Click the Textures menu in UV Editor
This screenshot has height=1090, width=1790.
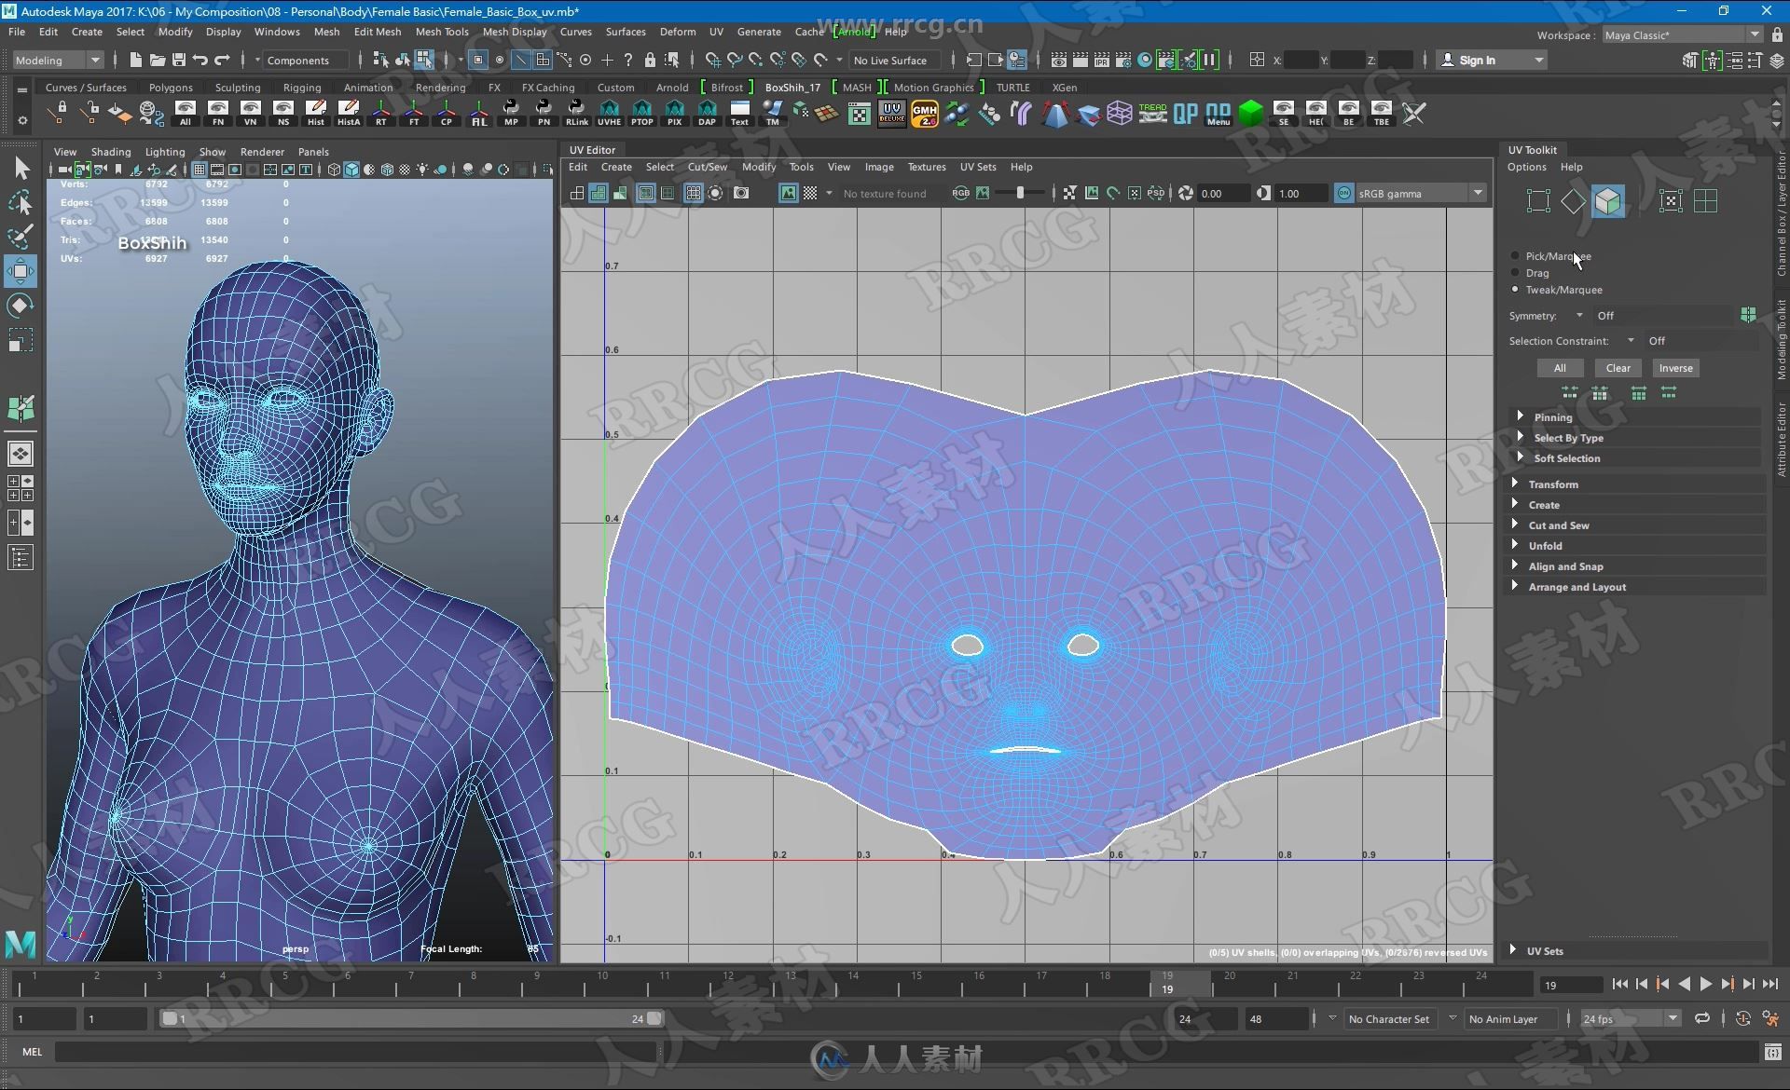click(925, 166)
